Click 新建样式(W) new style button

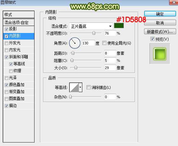160,32
